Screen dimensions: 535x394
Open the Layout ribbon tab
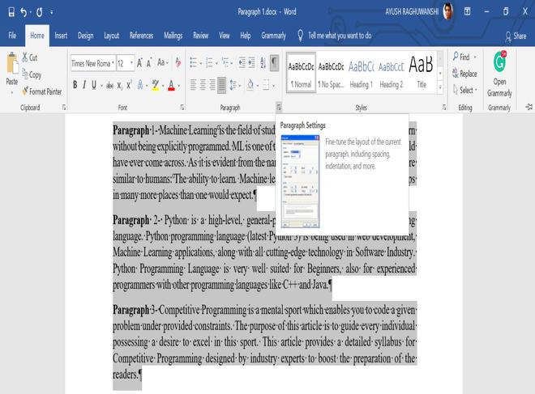pyautogui.click(x=112, y=36)
